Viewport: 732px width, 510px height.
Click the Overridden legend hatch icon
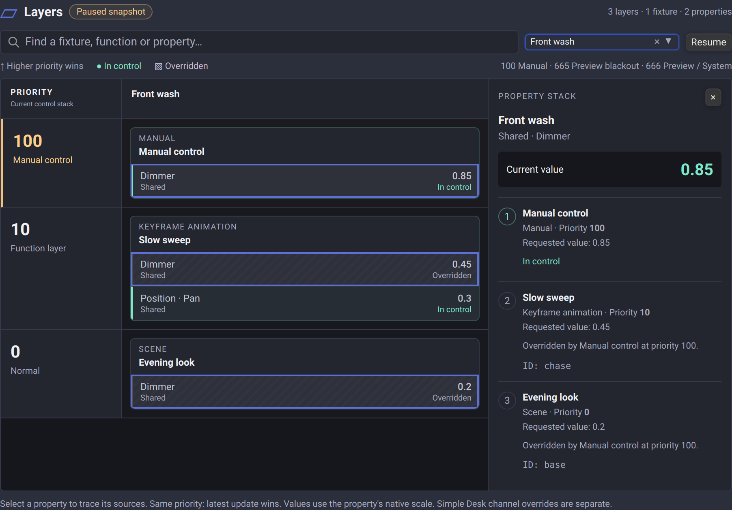coord(159,66)
